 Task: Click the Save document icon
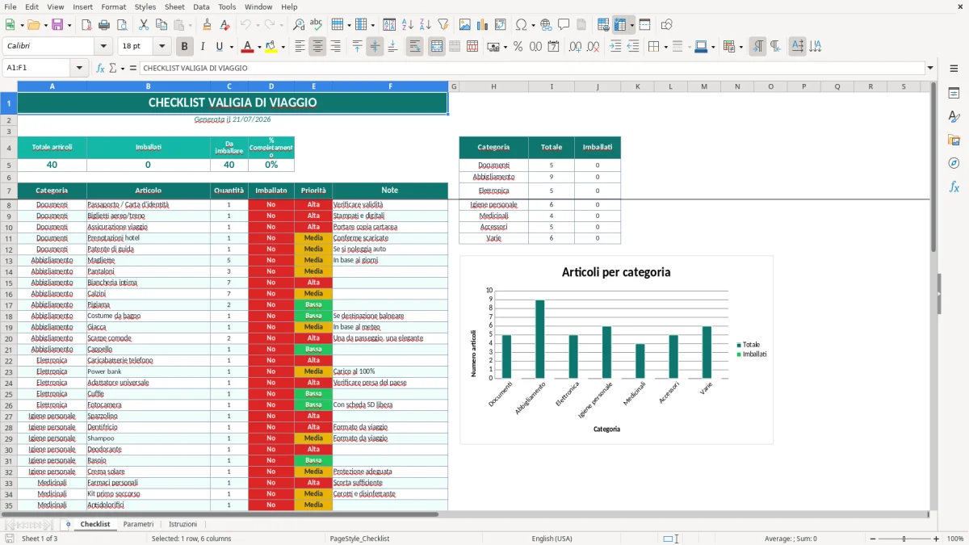pyautogui.click(x=57, y=25)
